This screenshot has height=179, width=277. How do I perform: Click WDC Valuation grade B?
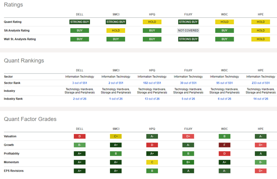pos(225,137)
